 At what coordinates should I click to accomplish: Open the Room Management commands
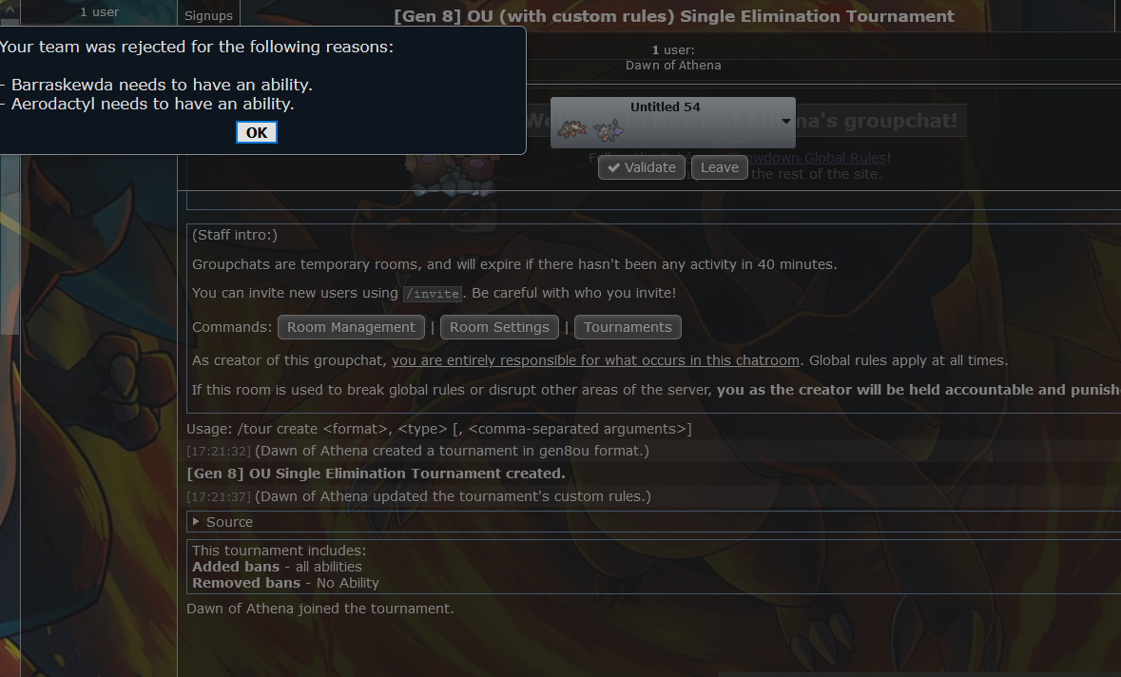[351, 327]
